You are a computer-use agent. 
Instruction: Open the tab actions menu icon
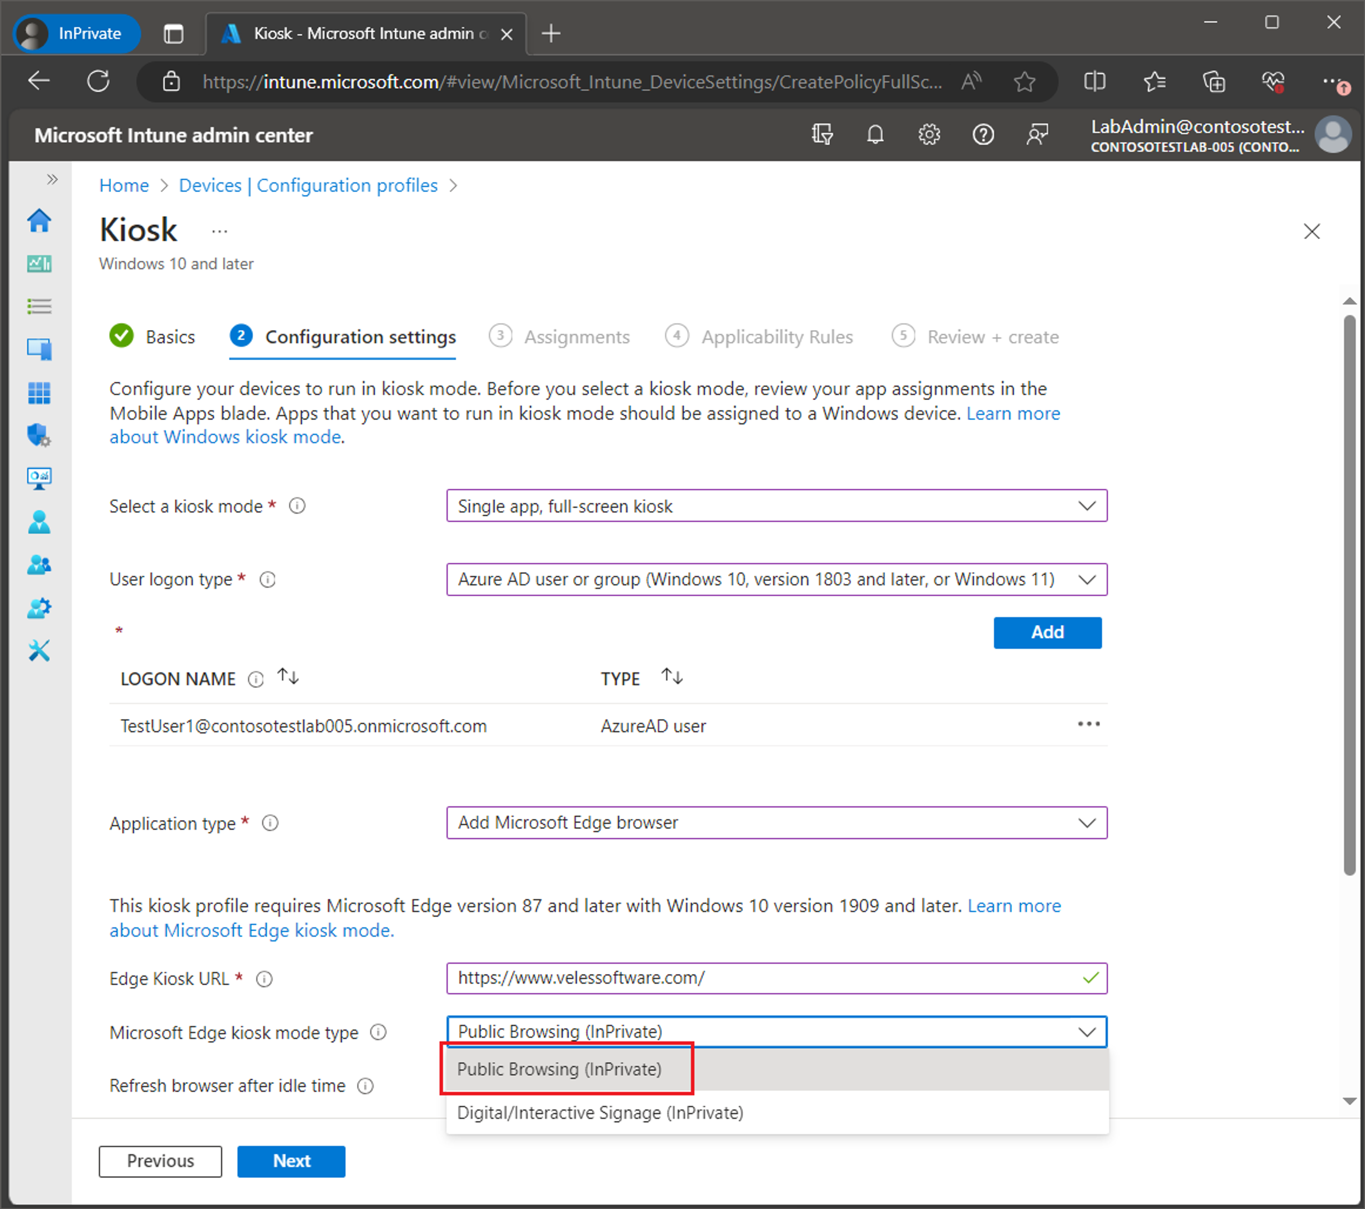[x=173, y=33]
